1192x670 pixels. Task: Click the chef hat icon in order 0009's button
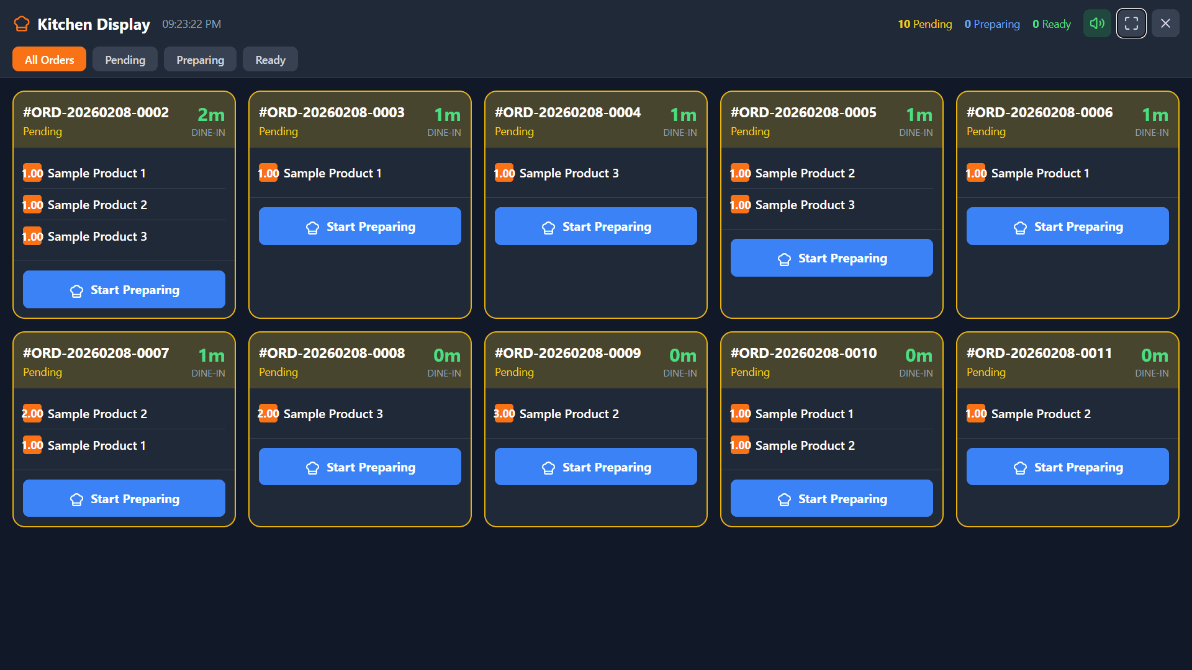548,467
